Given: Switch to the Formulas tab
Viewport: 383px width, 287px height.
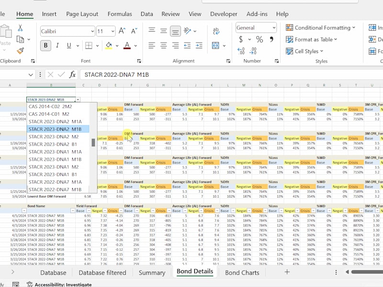Looking at the screenshot, I should [120, 14].
